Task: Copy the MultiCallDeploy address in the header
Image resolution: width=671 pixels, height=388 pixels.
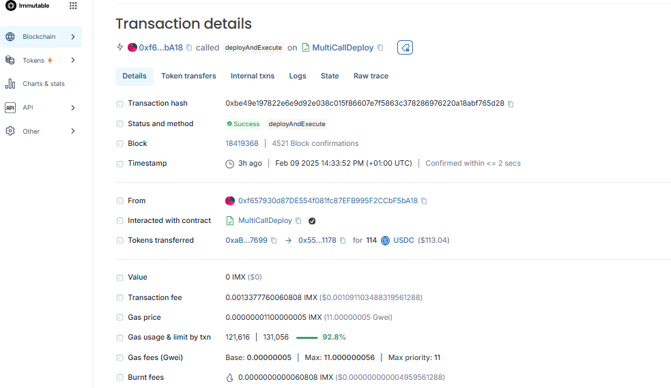Action: click(x=380, y=48)
